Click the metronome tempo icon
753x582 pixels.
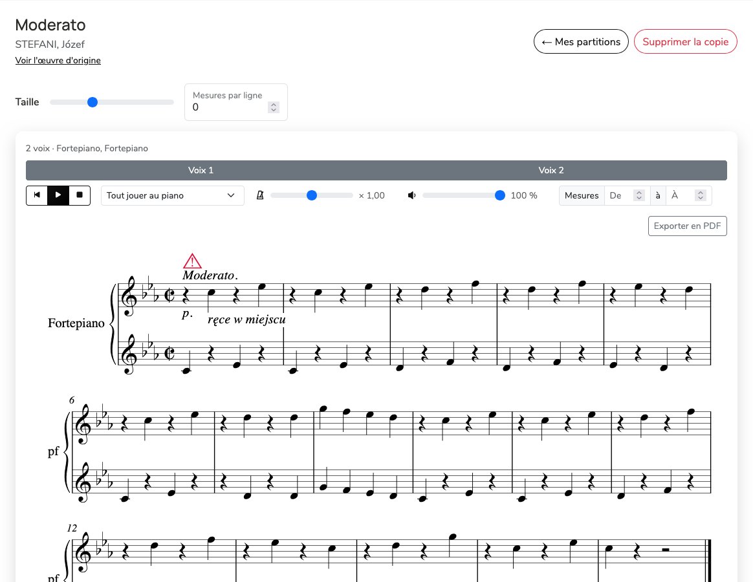tap(260, 195)
